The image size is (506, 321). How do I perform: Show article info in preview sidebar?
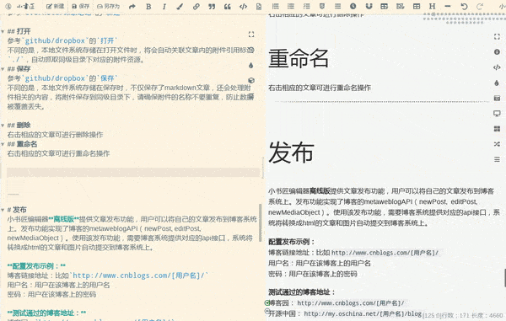point(497,52)
